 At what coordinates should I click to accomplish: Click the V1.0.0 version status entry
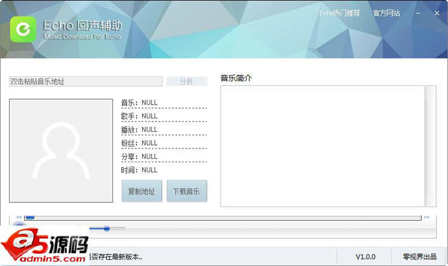point(365,257)
